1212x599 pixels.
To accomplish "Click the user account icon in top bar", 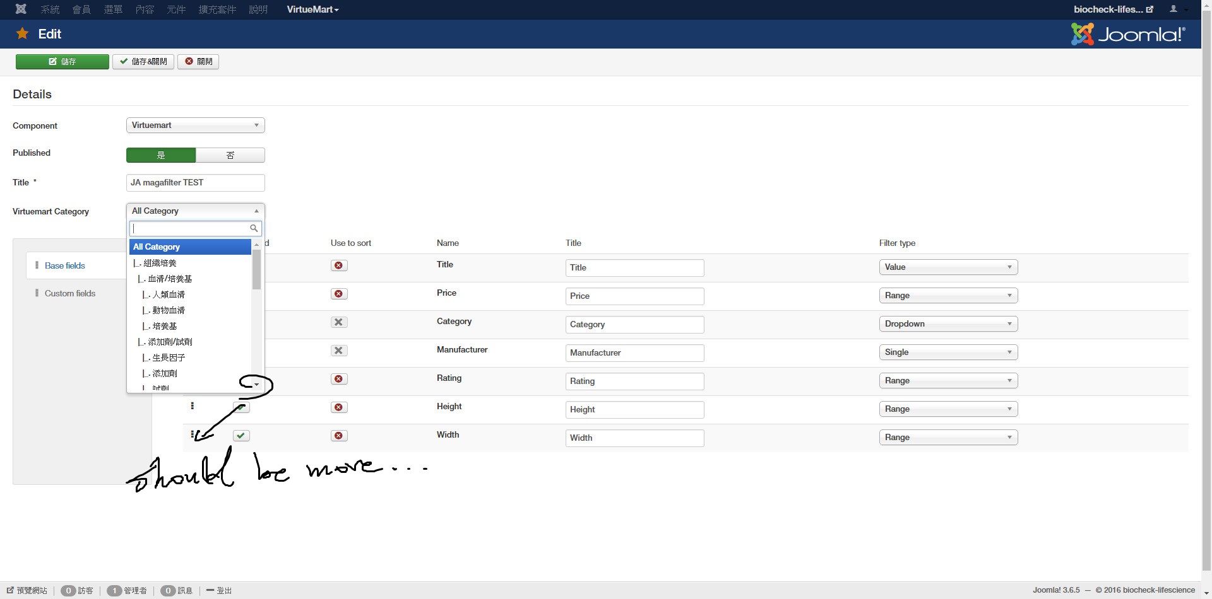I will click(x=1173, y=9).
